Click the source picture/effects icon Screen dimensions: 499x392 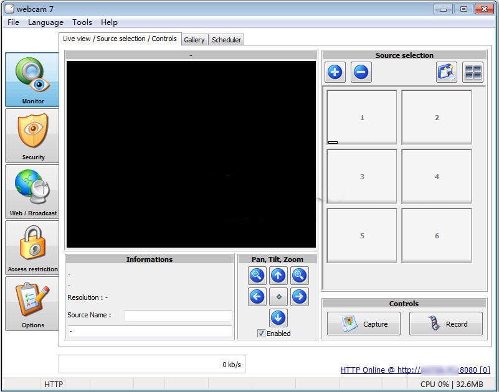click(x=447, y=72)
